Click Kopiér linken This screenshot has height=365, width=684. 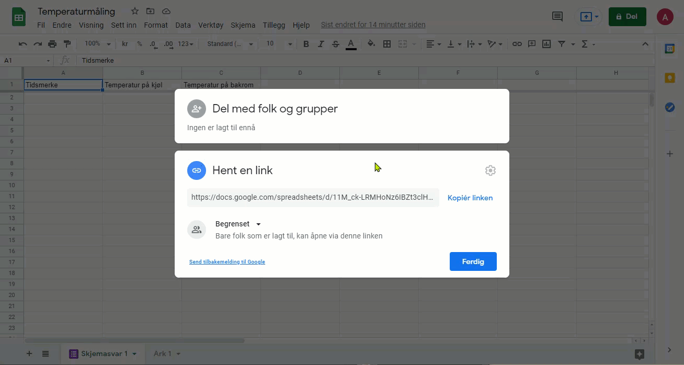click(470, 198)
